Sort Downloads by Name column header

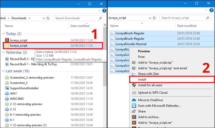pyautogui.click(x=9, y=26)
